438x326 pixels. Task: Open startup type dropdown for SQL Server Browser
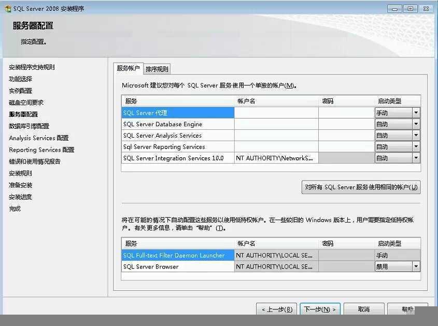click(x=416, y=266)
